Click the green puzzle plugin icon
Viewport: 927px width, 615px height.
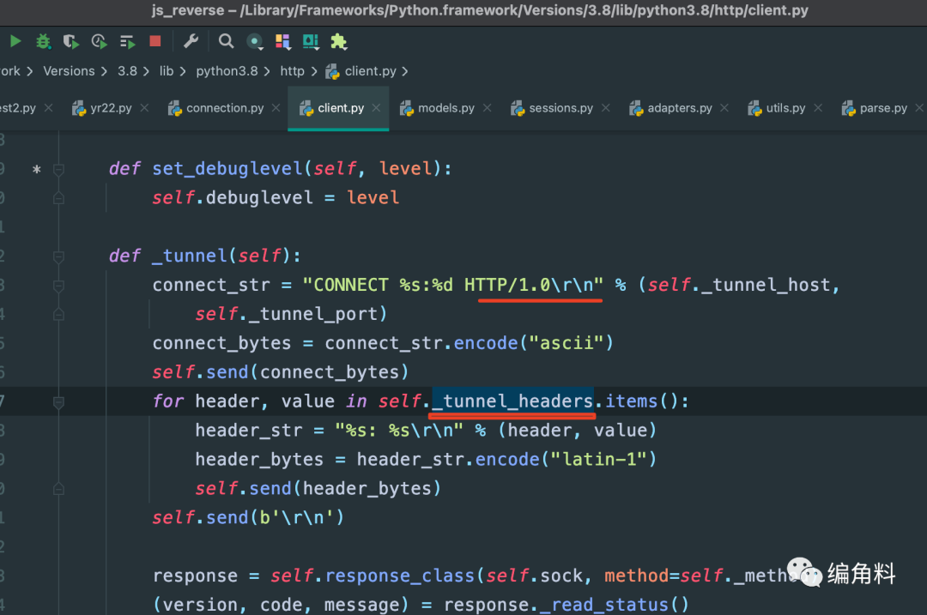(x=339, y=41)
